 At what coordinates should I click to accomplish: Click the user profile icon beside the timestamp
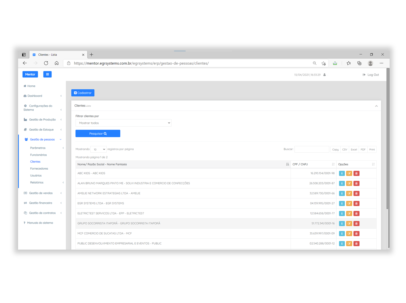pos(324,75)
